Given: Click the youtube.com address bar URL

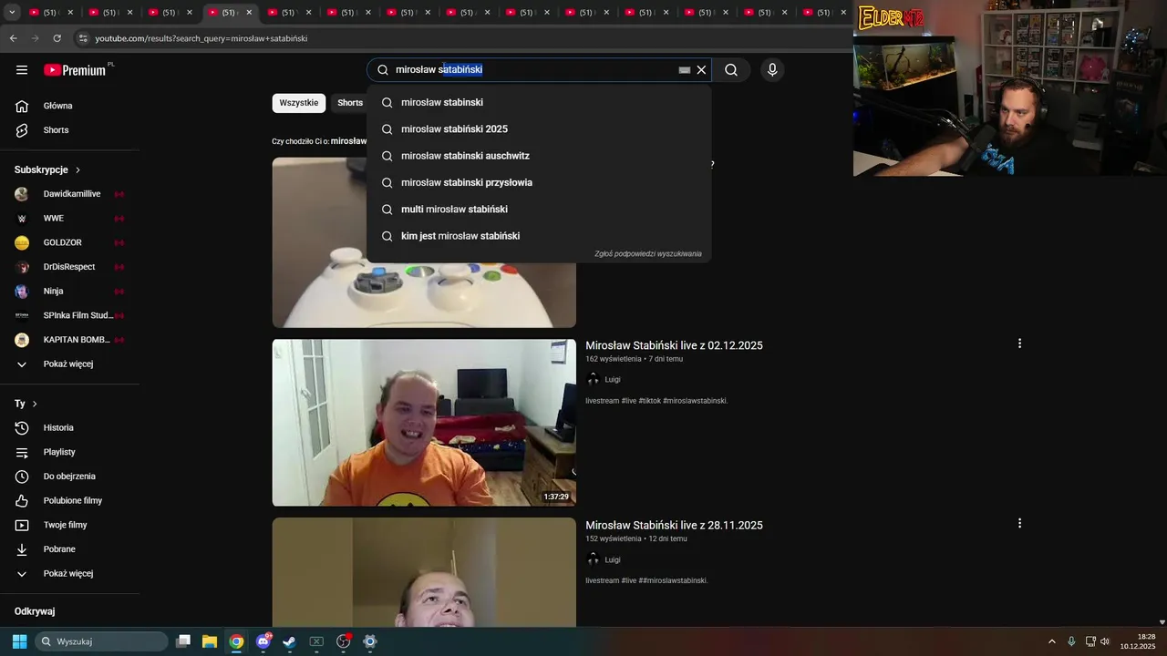Looking at the screenshot, I should click(x=201, y=38).
